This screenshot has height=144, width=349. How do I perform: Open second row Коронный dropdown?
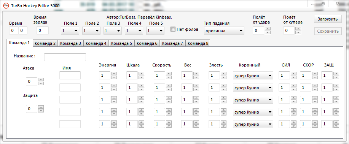(x=253, y=88)
